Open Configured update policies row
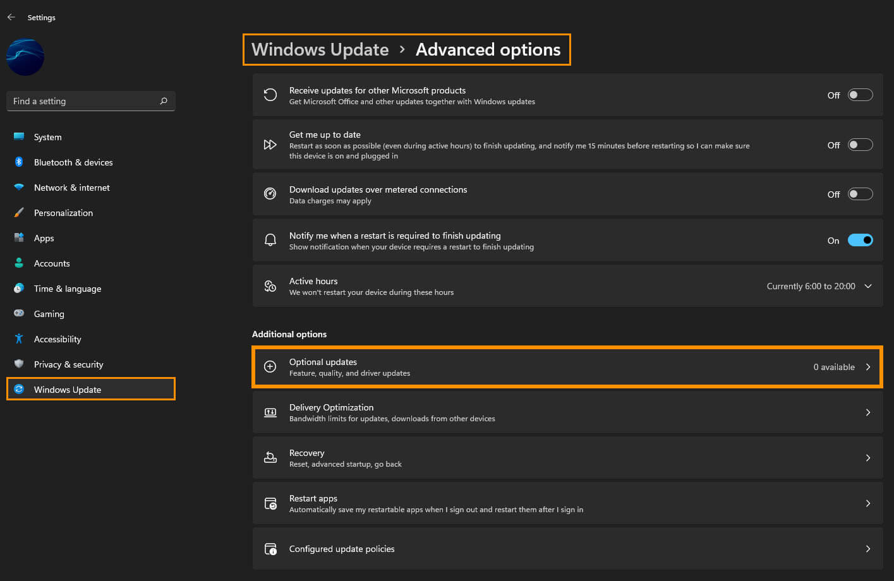Screen dimensions: 894x581 pyautogui.click(x=567, y=549)
